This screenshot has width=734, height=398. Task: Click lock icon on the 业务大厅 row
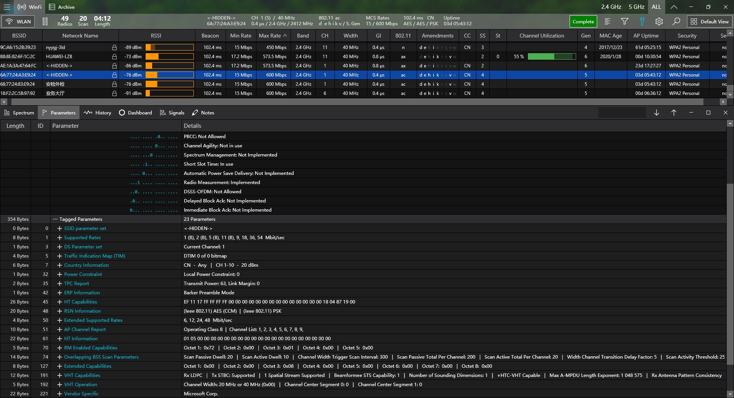[114, 93]
